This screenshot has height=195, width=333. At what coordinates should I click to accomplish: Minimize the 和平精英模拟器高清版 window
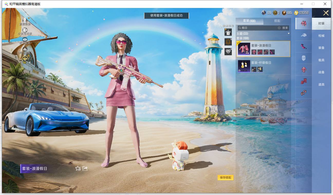point(301,4)
